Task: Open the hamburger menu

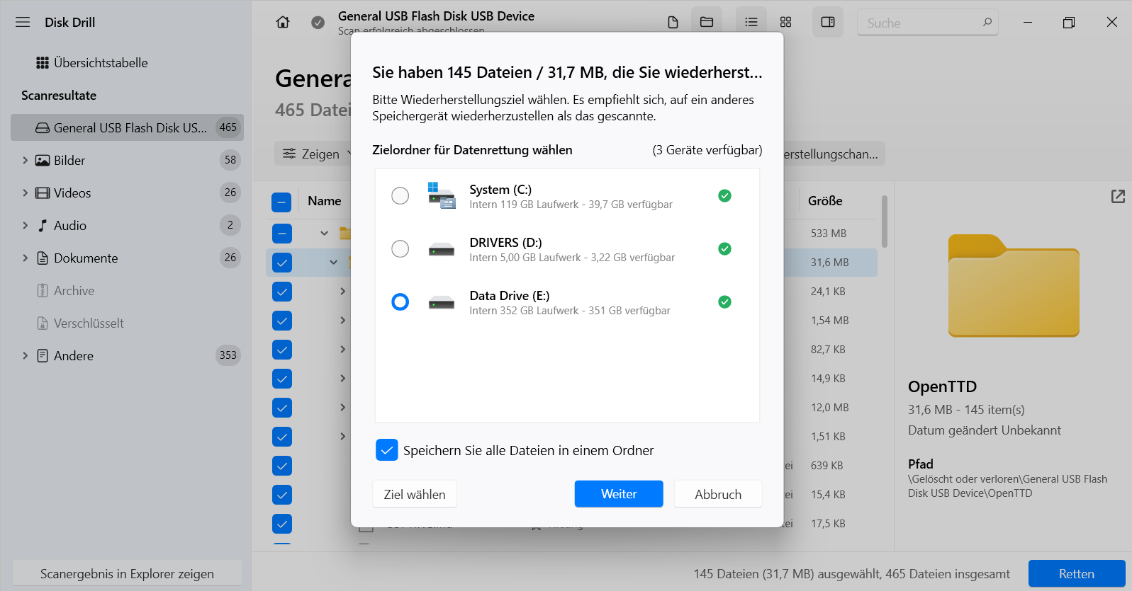Action: [23, 22]
